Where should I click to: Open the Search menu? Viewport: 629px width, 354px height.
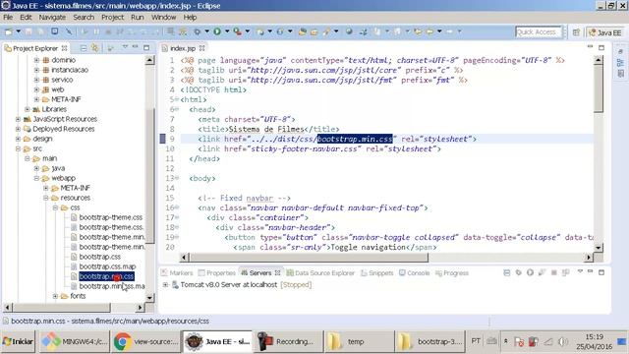[84, 18]
